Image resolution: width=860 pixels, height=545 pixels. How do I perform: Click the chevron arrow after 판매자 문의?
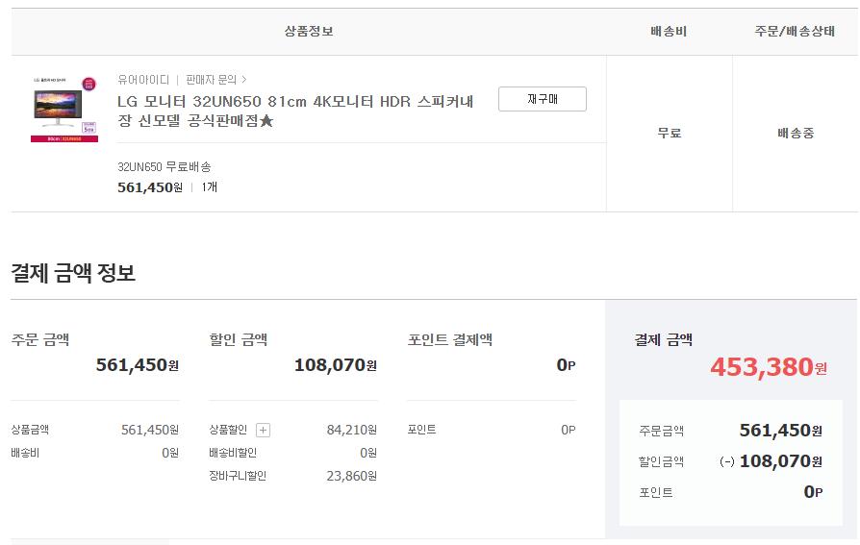click(x=244, y=80)
